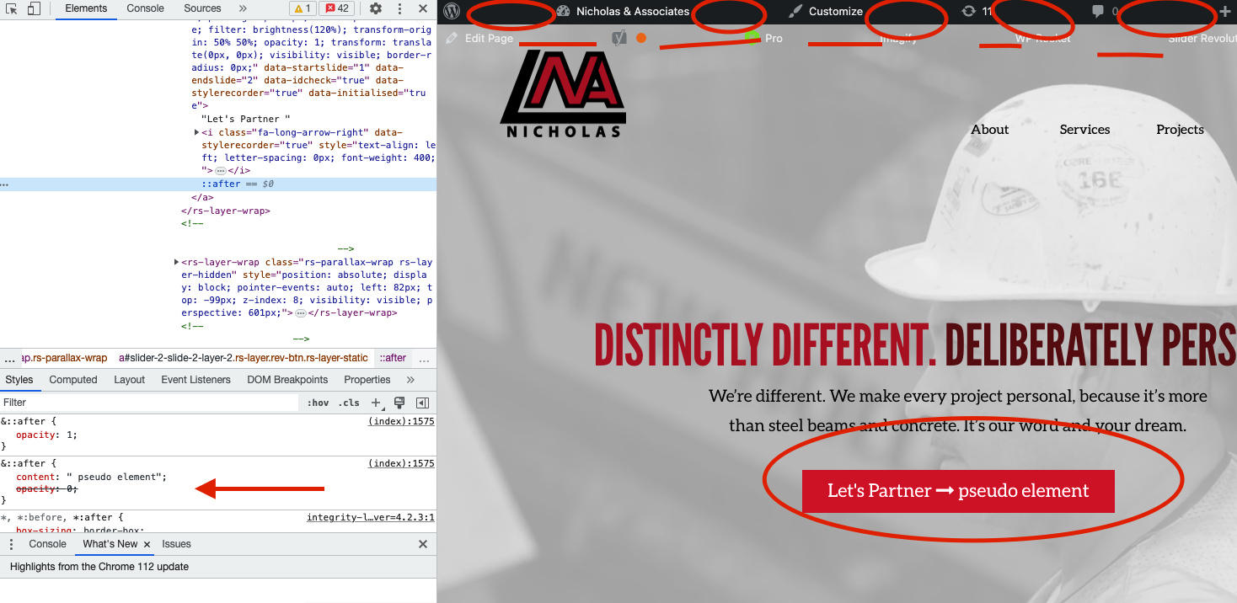Open DevTools settings gear
The width and height of the screenshot is (1237, 603).
coord(376,8)
